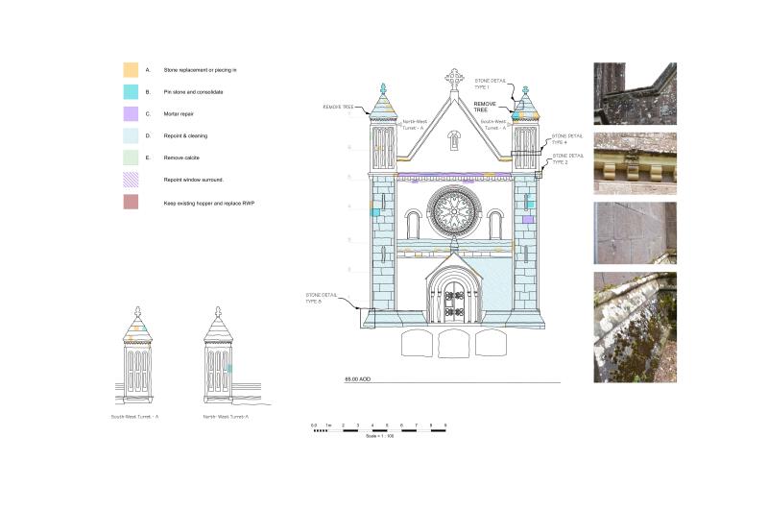768x510 pixels.
Task: Click the light blue wall area right of porch
Action: tap(496, 284)
